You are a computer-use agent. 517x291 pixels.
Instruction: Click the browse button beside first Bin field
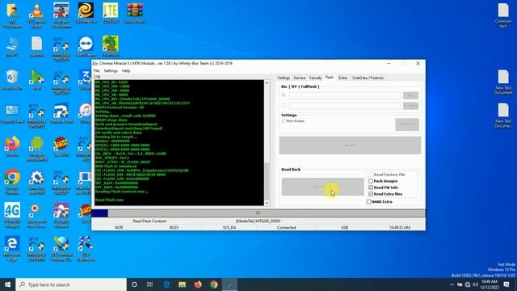click(411, 95)
